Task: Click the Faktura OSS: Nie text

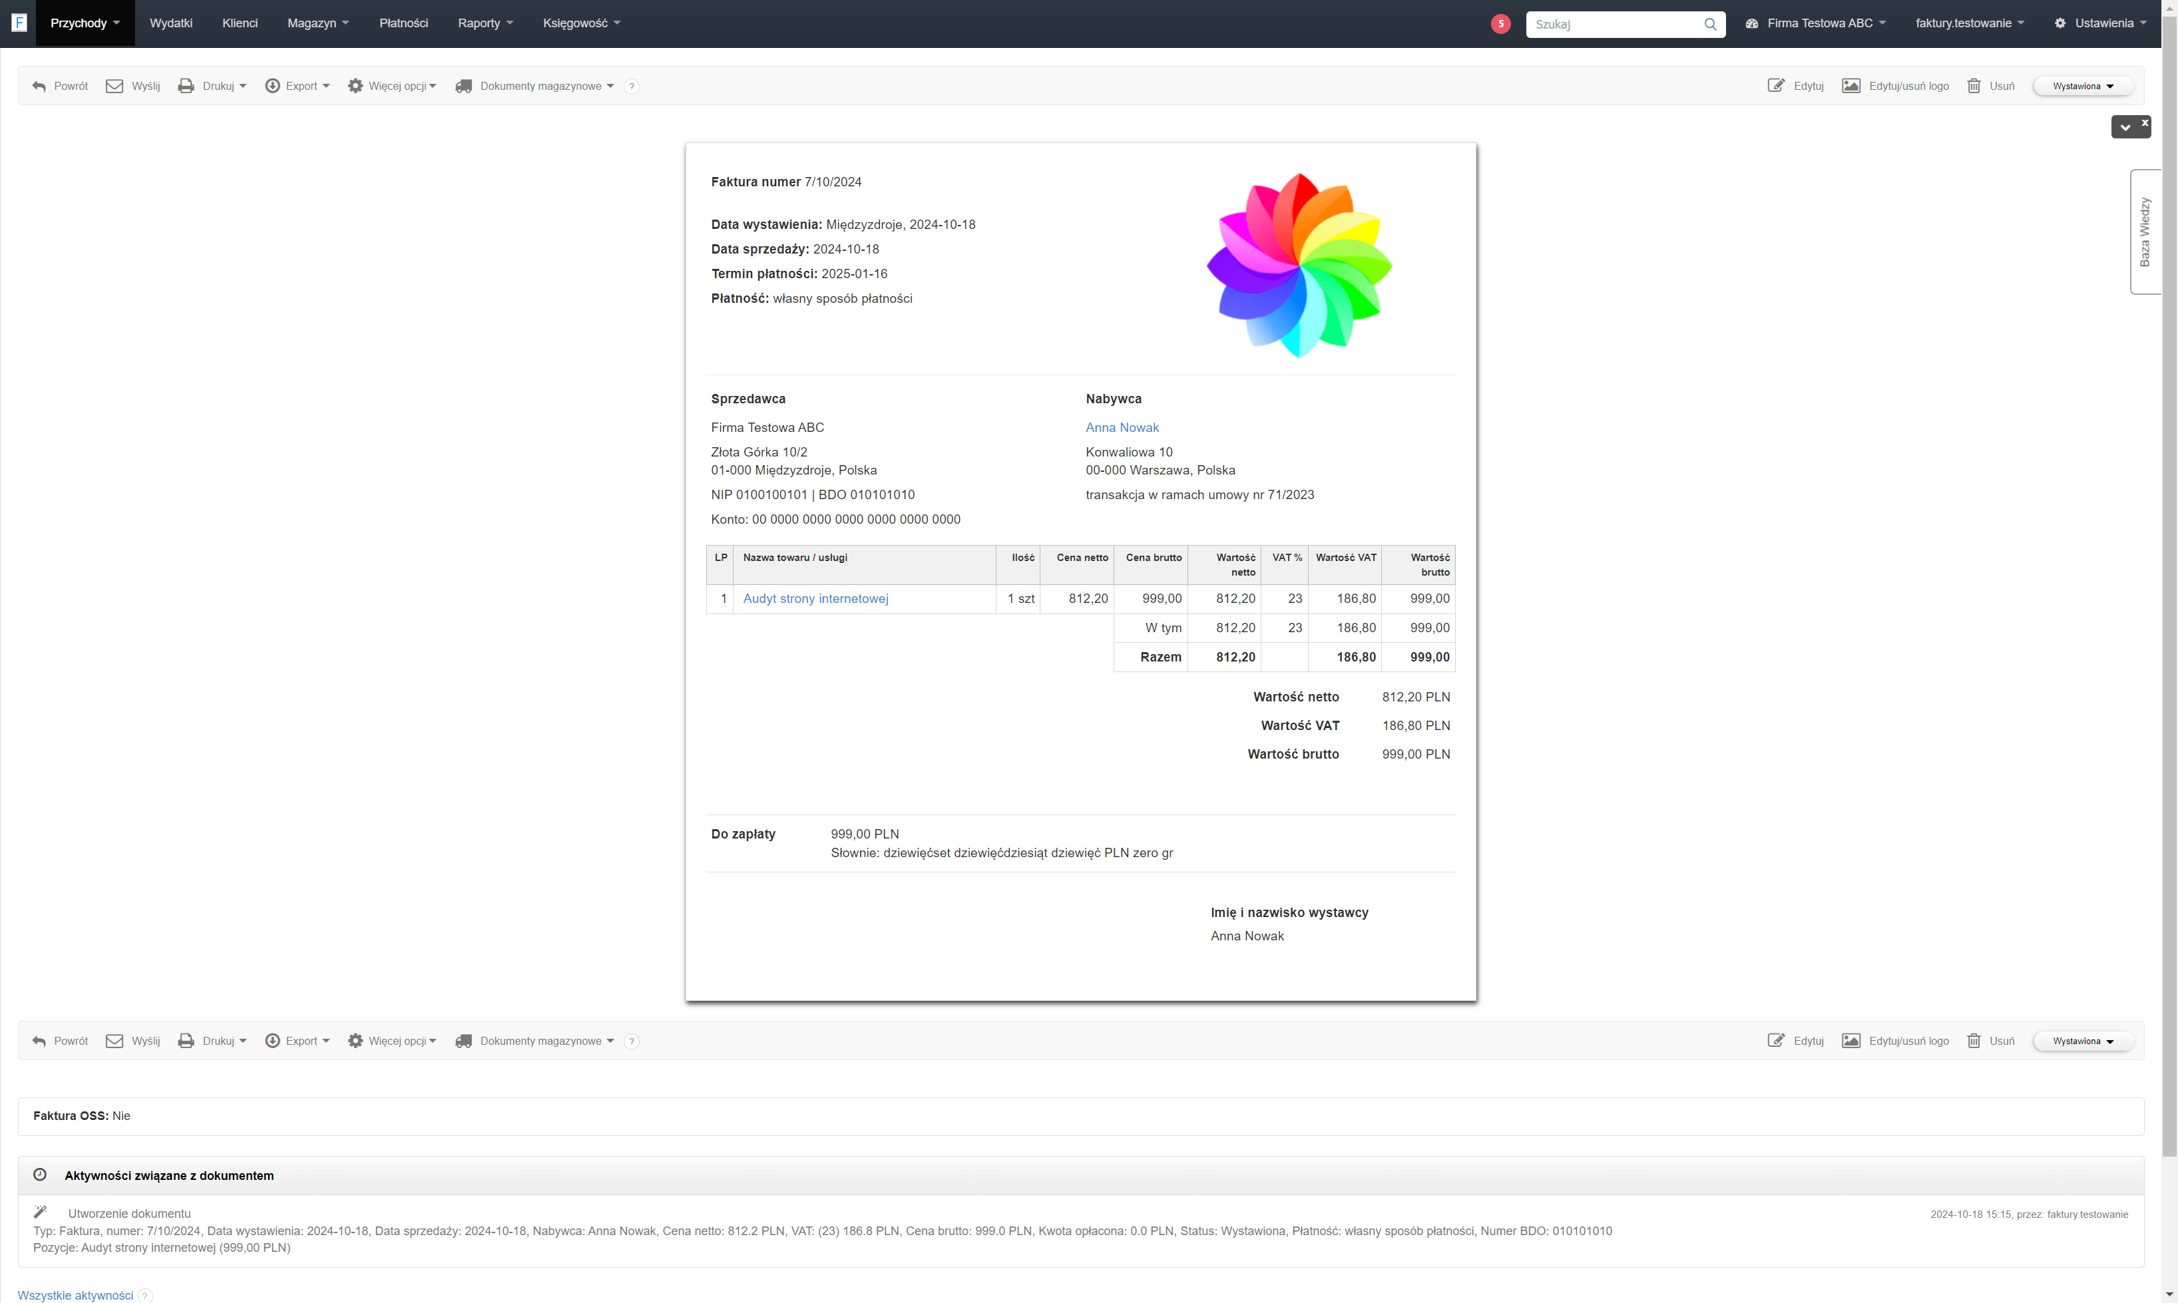Action: pos(82,1116)
